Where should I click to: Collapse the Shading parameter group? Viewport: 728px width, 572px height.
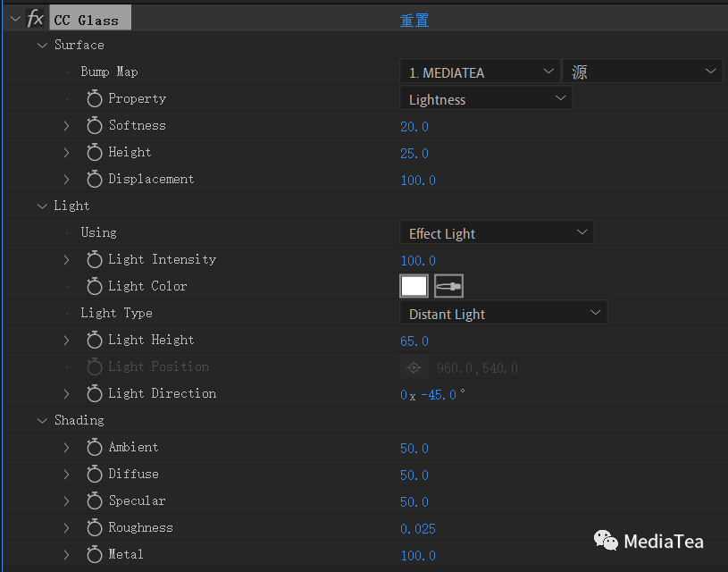pos(43,419)
